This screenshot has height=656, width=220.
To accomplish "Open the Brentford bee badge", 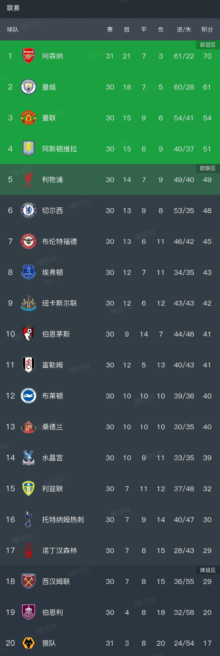I will (x=28, y=241).
